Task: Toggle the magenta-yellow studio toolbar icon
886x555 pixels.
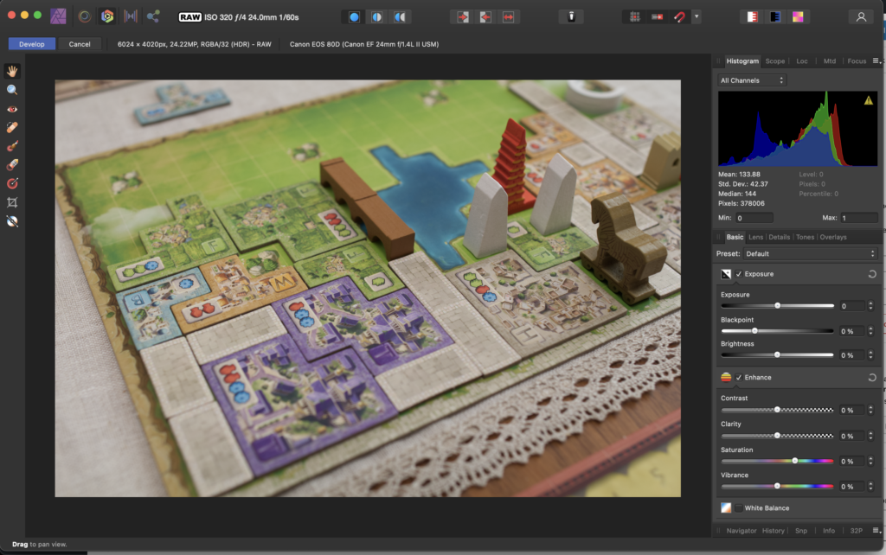Action: pos(798,17)
